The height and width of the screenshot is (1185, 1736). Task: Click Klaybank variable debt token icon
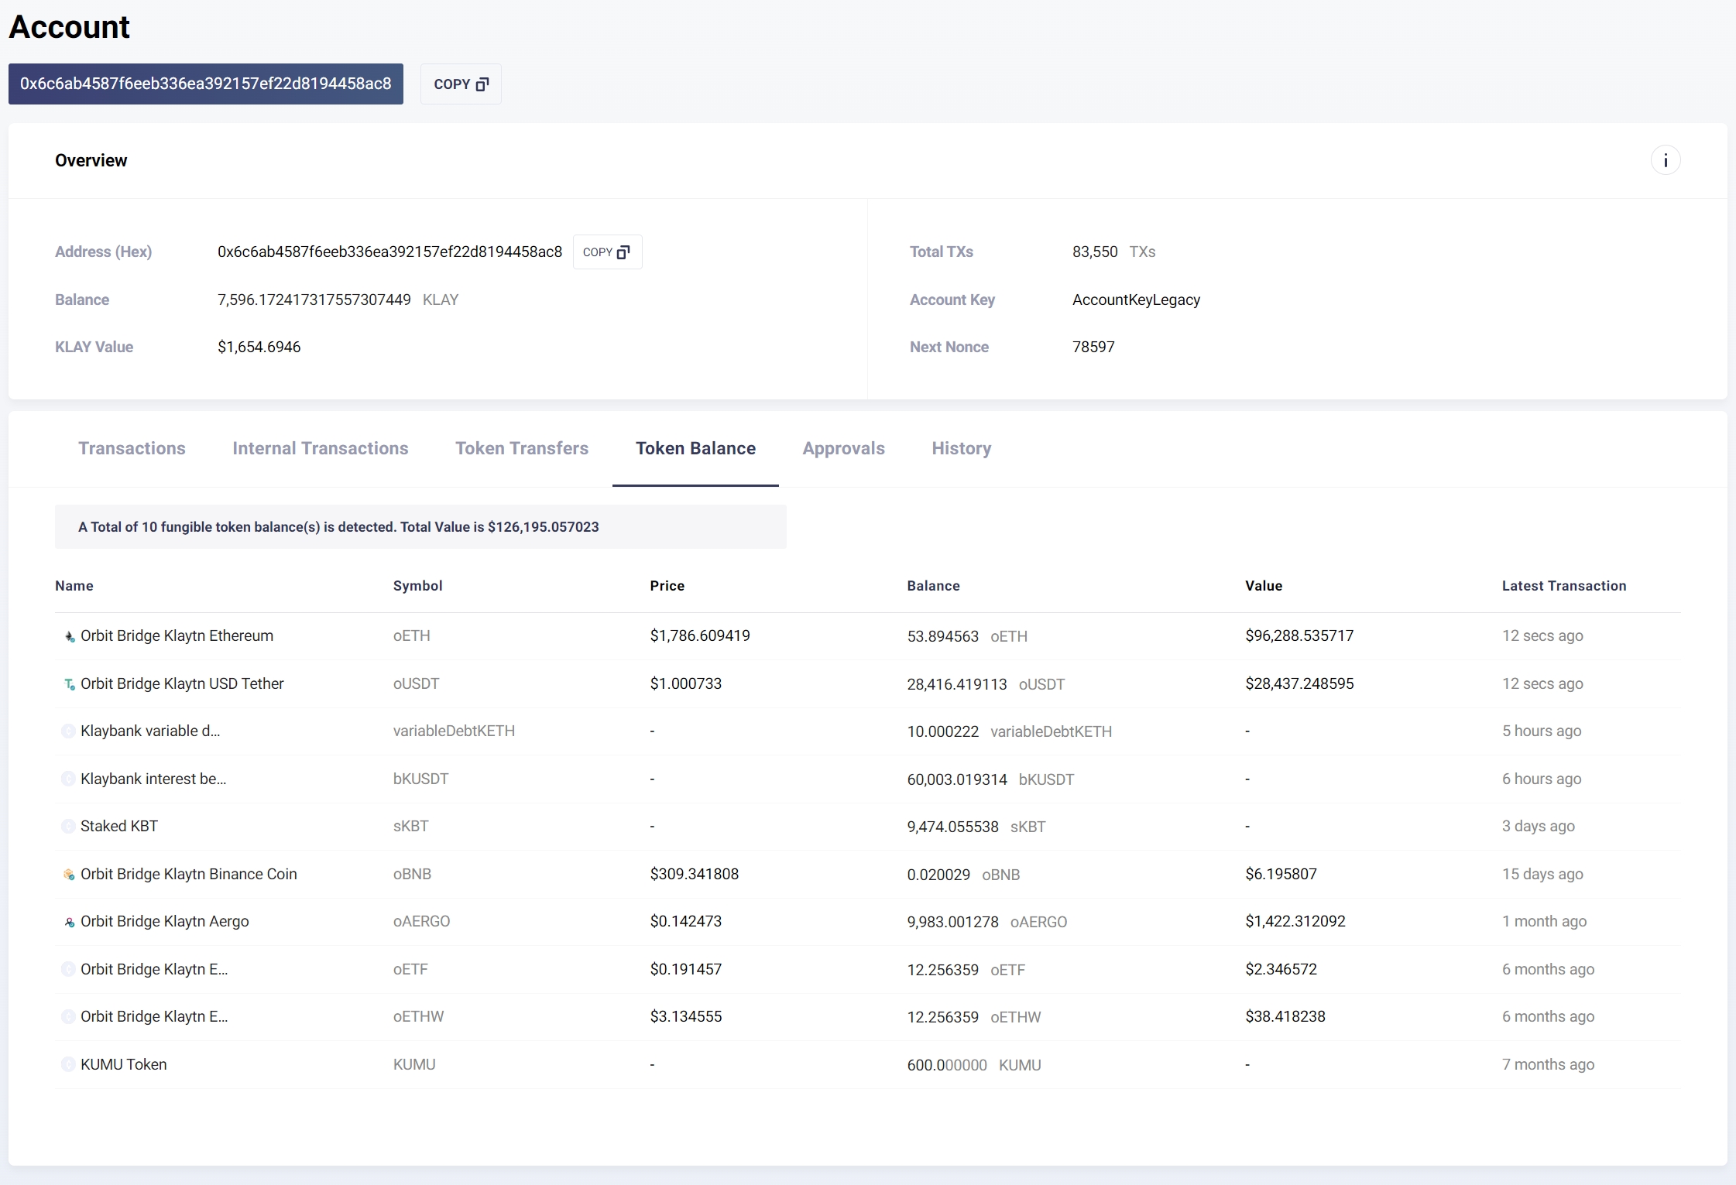(x=68, y=731)
